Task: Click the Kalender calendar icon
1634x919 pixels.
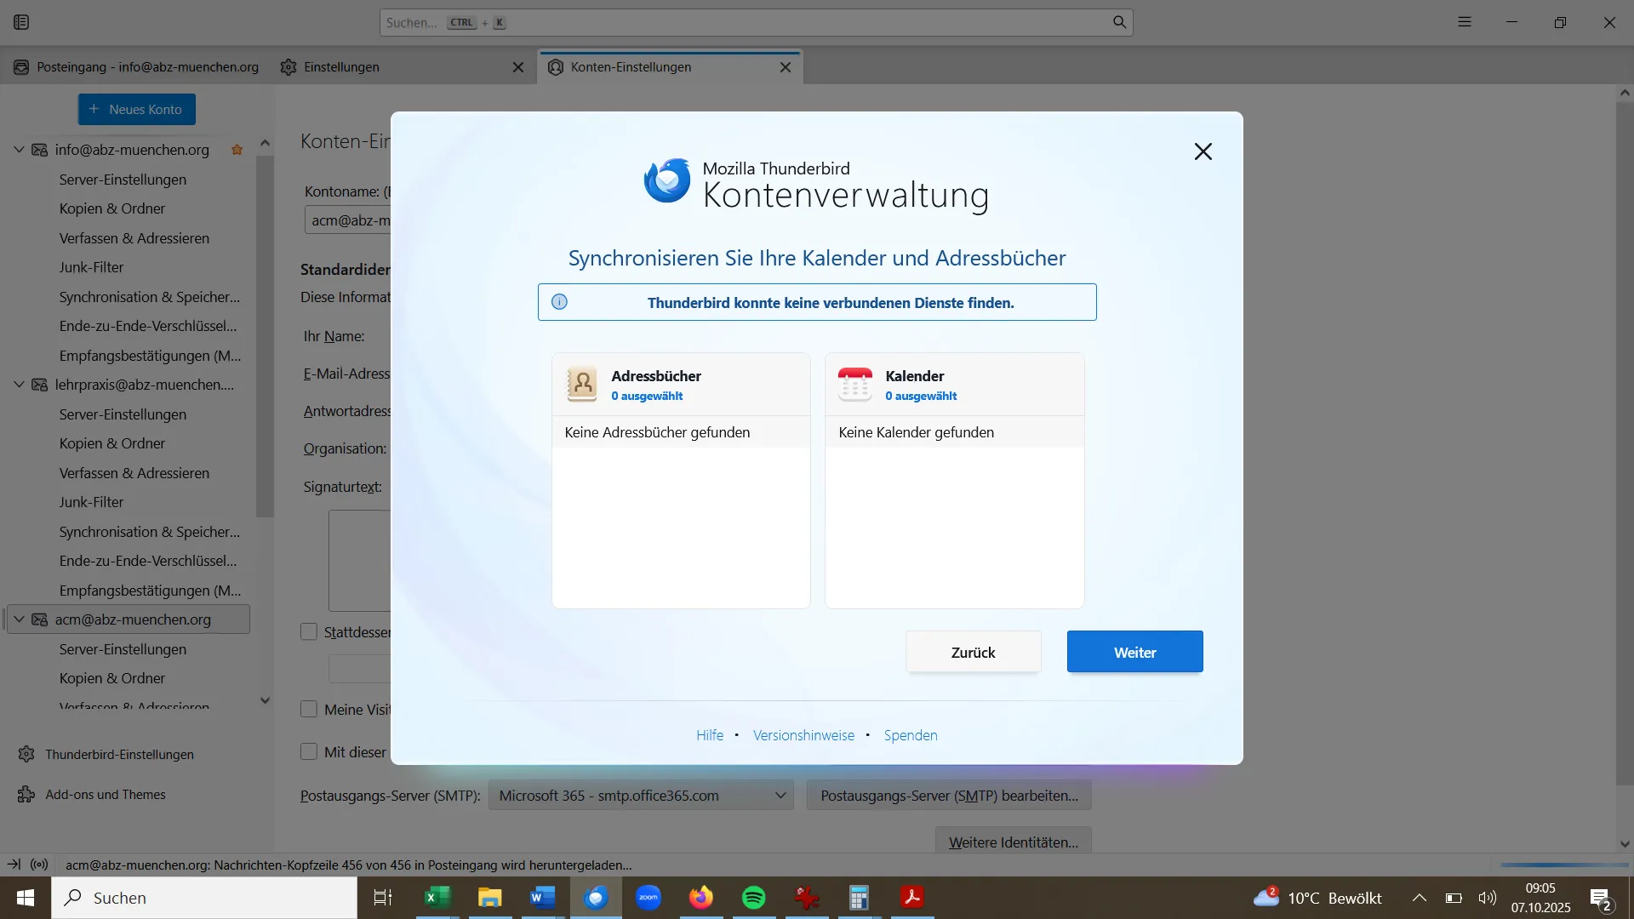Action: coord(855,385)
